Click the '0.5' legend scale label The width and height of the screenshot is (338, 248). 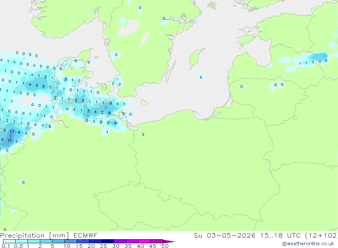tap(18, 246)
